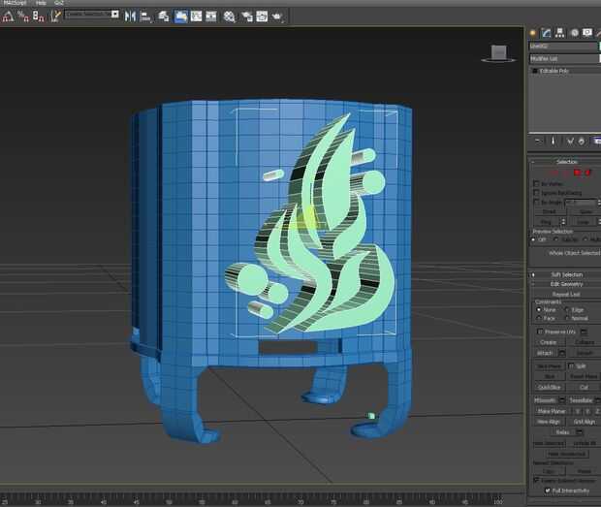
Task: Click Make Unique icon below stack
Action: [x=570, y=141]
